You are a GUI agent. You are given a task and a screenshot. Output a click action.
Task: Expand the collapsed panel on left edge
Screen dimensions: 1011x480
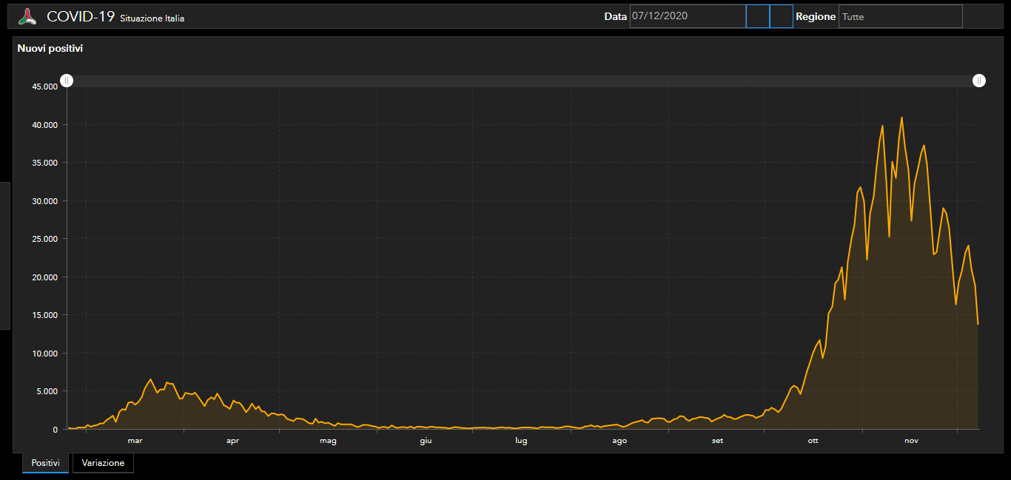pyautogui.click(x=4, y=255)
